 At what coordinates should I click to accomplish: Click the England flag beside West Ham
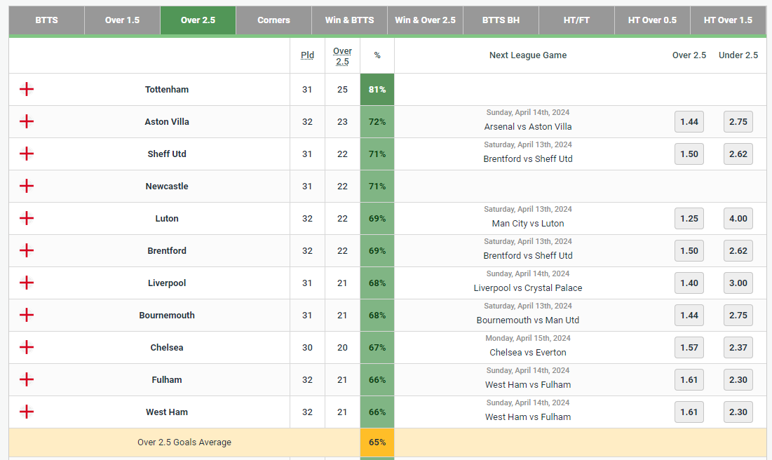click(27, 412)
